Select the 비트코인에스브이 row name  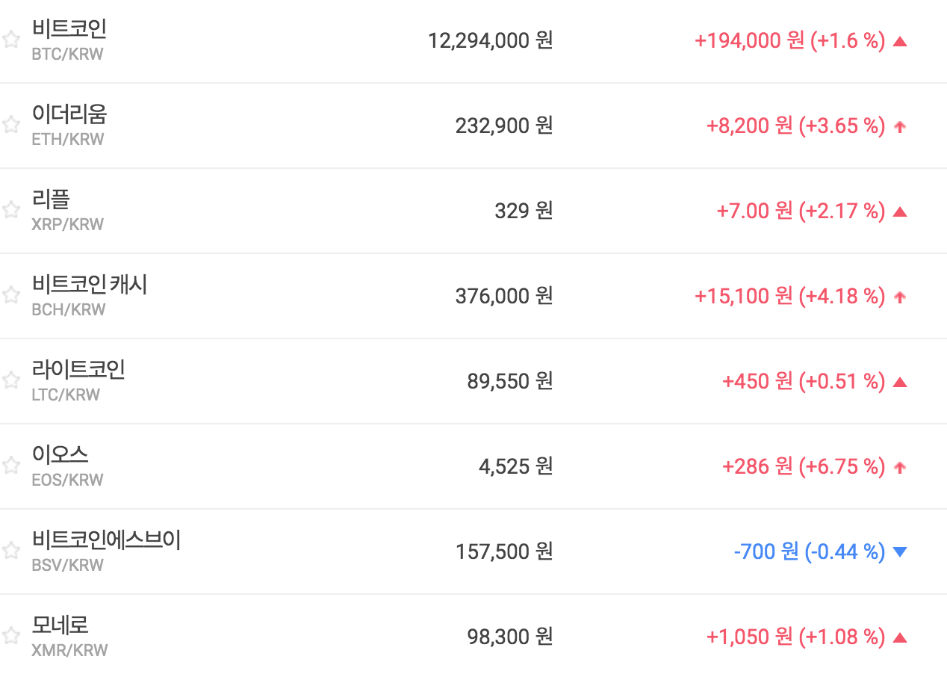(x=106, y=540)
